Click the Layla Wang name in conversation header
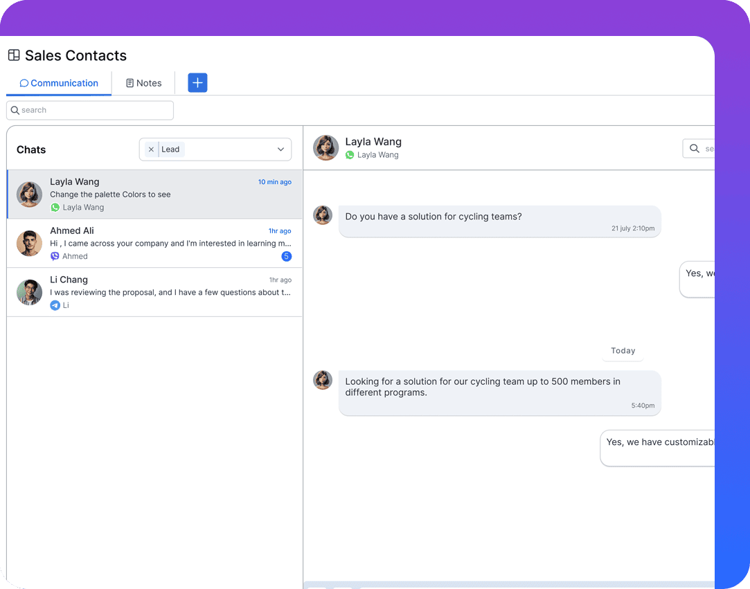The image size is (750, 589). point(373,141)
